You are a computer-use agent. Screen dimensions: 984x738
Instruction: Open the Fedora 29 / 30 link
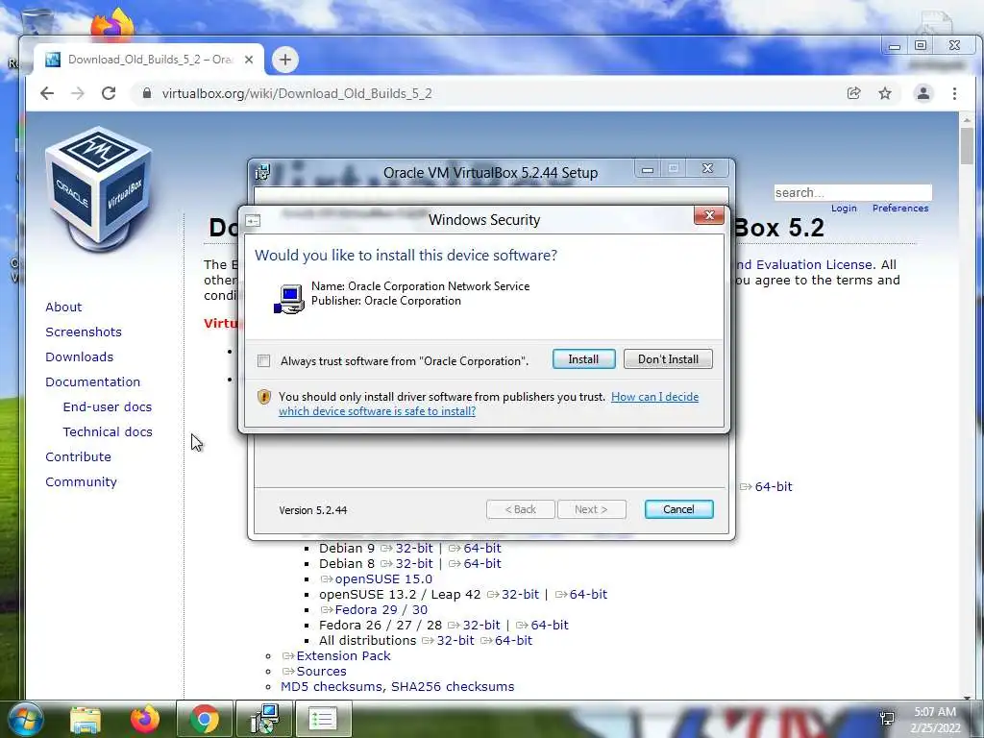pos(381,609)
